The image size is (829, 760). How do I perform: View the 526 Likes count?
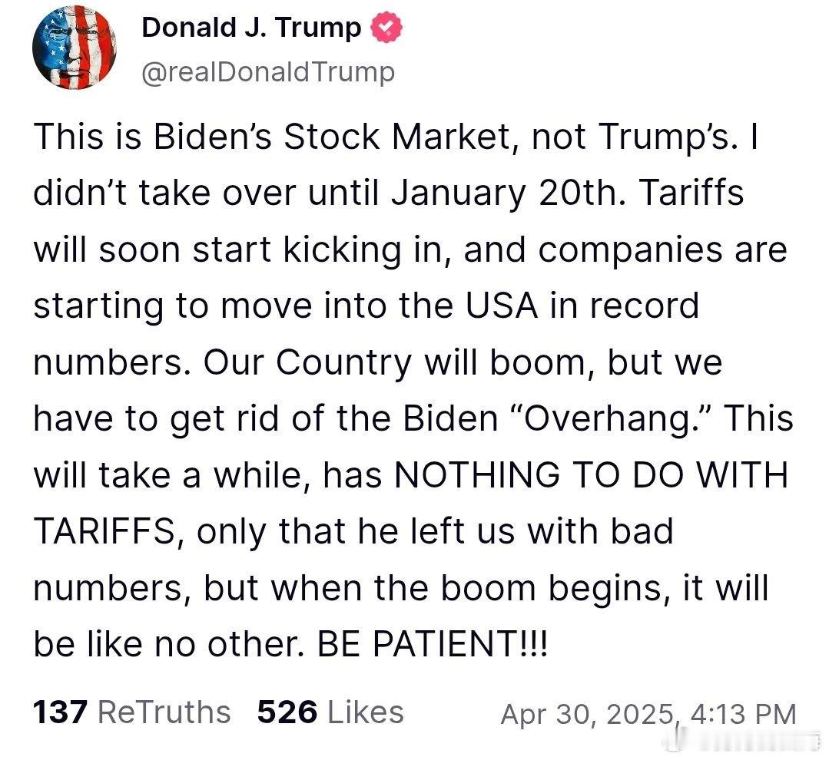[x=287, y=712]
